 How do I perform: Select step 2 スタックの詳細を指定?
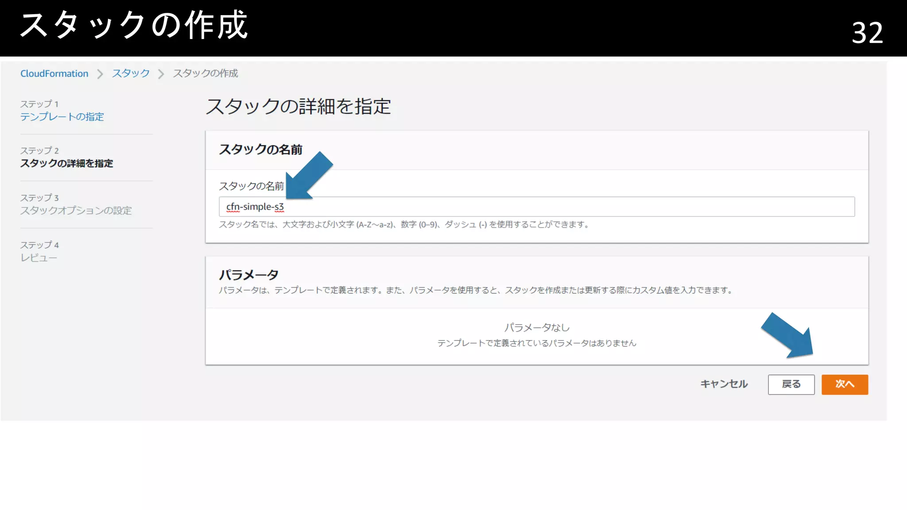coord(67,163)
